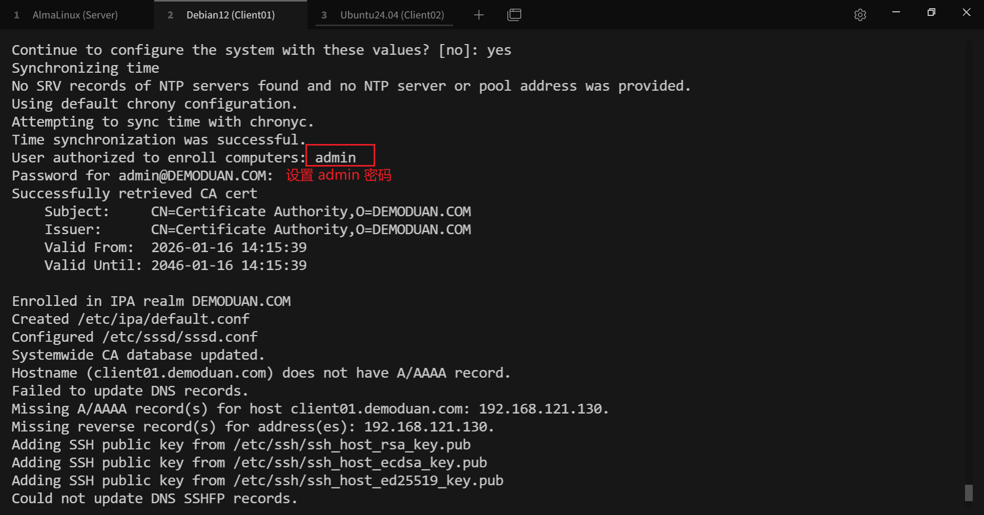Screen dimensions: 984x515
Task: Minimize the terminal window
Action: [896, 12]
